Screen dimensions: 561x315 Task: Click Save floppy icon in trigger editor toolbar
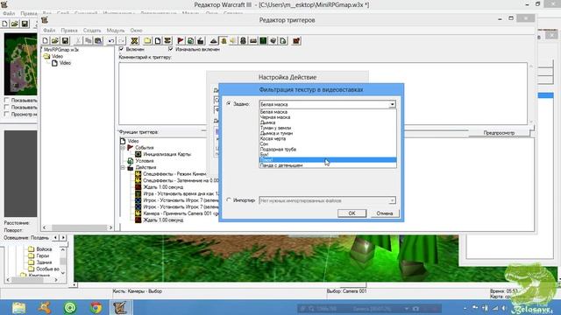point(65,41)
